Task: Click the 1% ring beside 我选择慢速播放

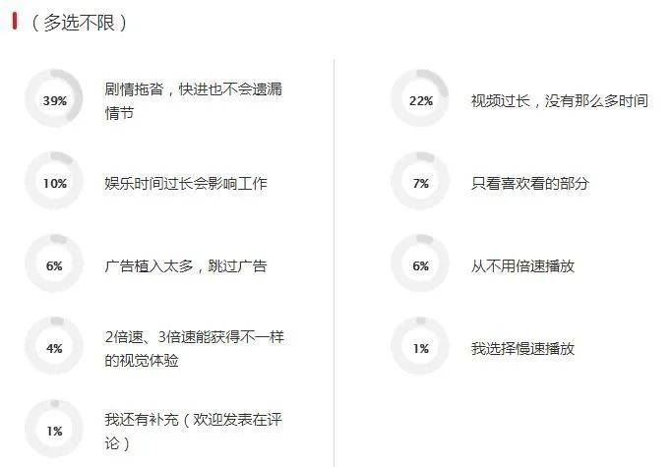Action: tap(420, 348)
